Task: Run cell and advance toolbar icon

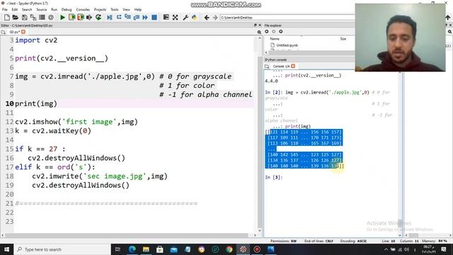Action: 80,18
